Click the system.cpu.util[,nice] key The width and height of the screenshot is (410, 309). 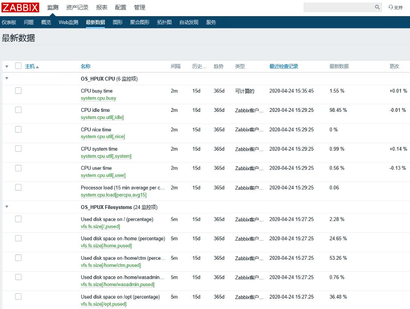point(103,136)
